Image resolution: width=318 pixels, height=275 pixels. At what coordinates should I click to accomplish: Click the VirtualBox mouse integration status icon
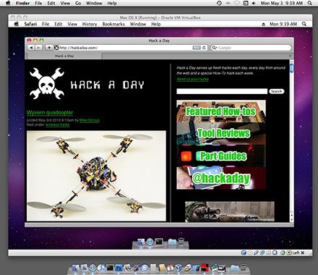point(283,253)
